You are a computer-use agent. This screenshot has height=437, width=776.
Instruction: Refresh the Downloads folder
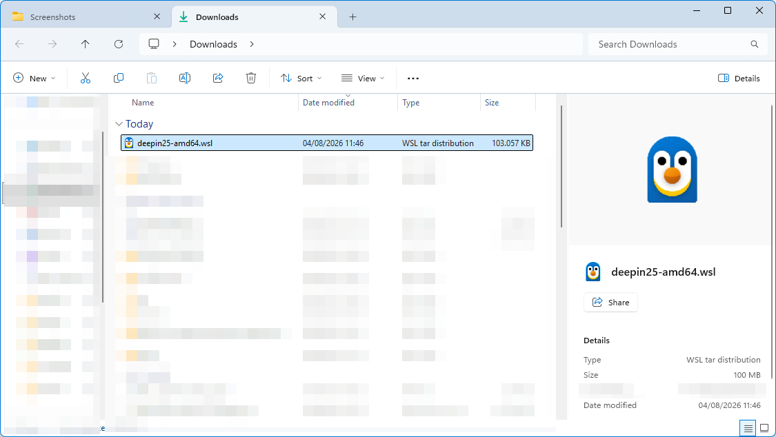coord(118,44)
